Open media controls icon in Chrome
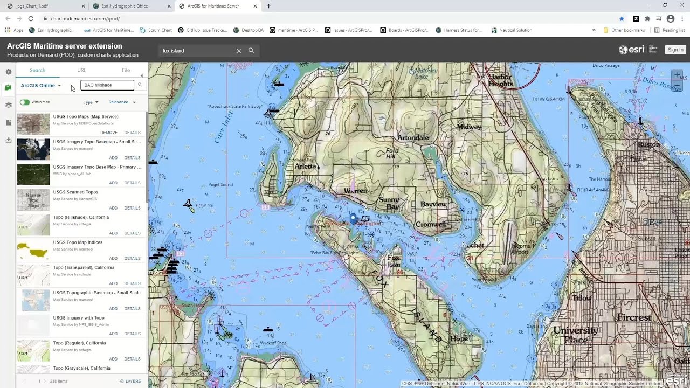The image size is (690, 388). click(659, 19)
